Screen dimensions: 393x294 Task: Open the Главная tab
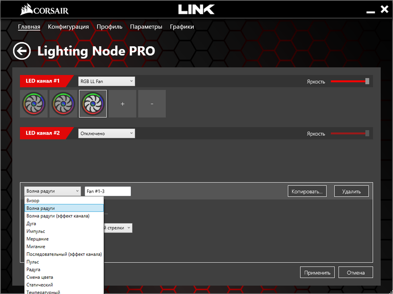(x=29, y=27)
